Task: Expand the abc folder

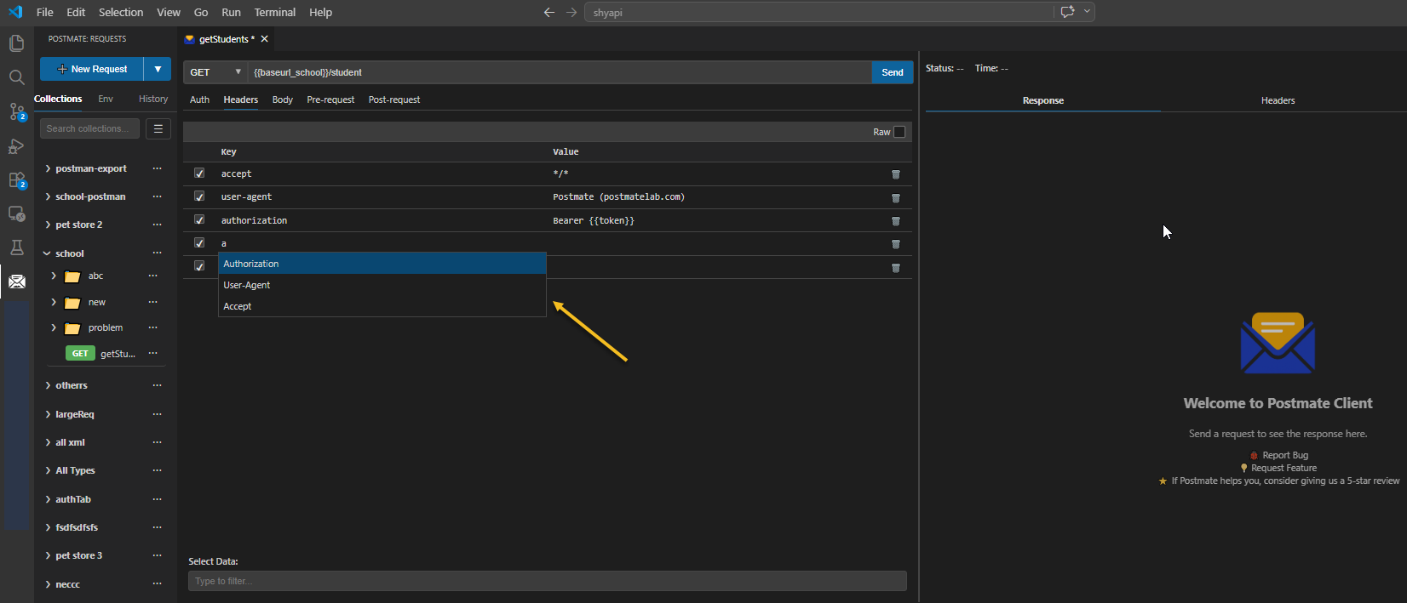Action: (54, 276)
